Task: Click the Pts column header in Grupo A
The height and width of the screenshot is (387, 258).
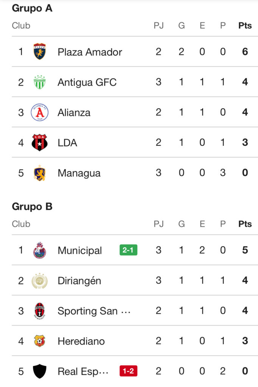Action: 245,26
